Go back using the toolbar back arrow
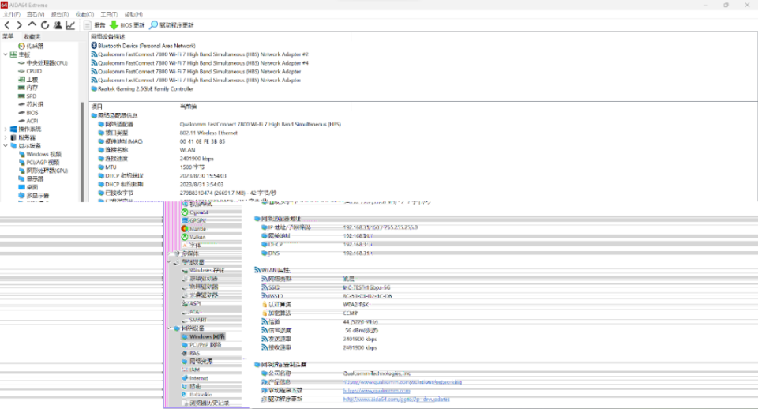This screenshot has height=409, width=758. click(7, 25)
